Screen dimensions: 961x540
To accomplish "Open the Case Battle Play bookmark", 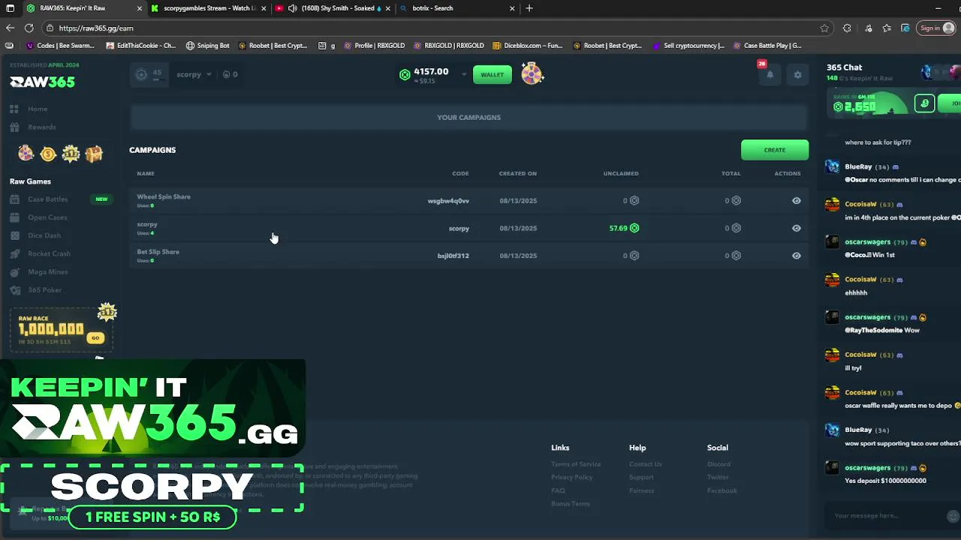I will (x=767, y=46).
